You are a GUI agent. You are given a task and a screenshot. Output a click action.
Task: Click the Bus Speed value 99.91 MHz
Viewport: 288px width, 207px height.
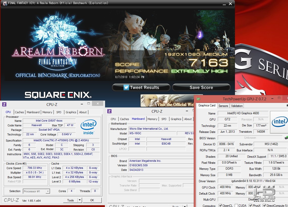point(35,177)
